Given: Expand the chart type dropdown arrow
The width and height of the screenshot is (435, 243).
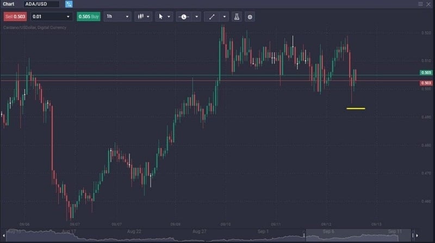Looking at the screenshot, I should [148, 17].
